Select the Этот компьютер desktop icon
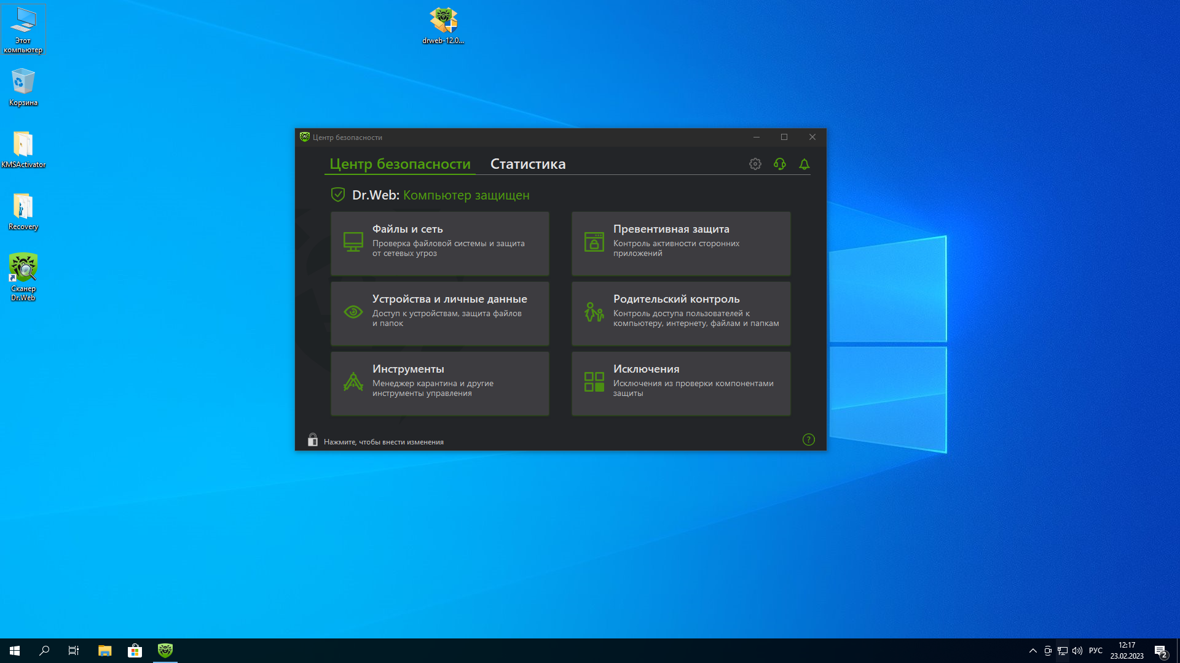 23,30
